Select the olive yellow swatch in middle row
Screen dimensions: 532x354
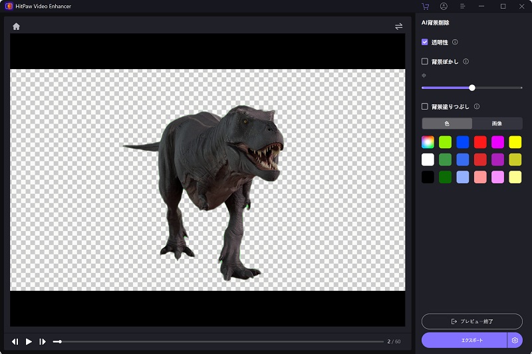[515, 159]
